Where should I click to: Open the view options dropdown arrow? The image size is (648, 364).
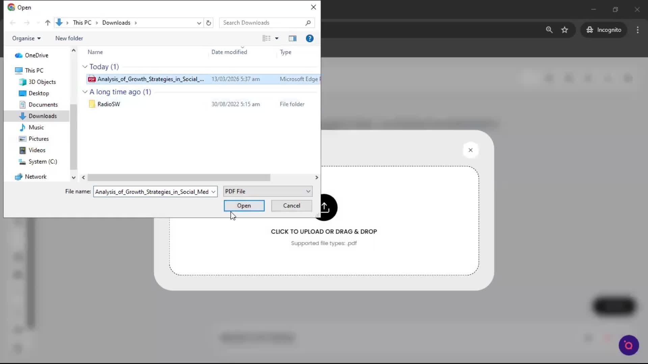tap(277, 38)
